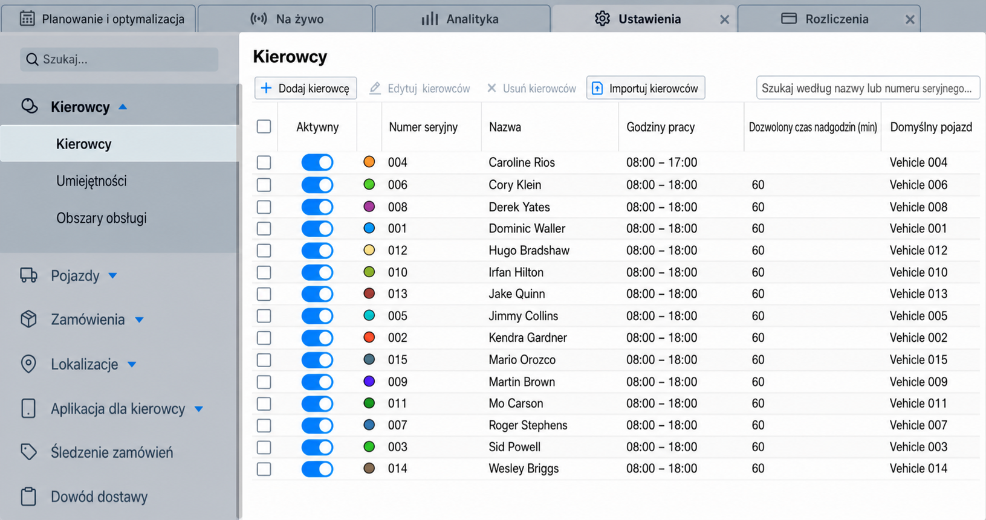Click the phone icon beside Aplikacja dla kierowcy

[x=28, y=408]
